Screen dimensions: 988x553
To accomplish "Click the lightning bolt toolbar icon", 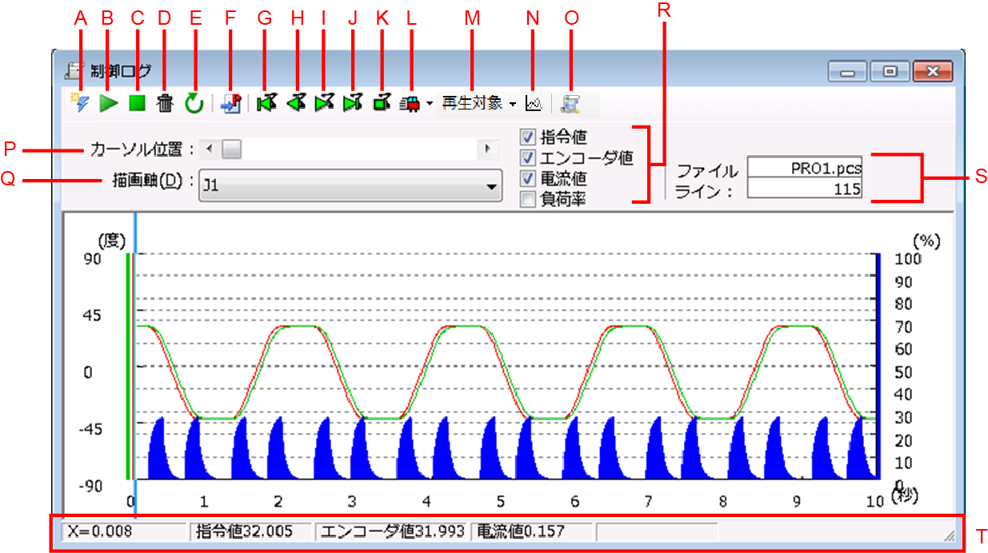I will 80,103.
